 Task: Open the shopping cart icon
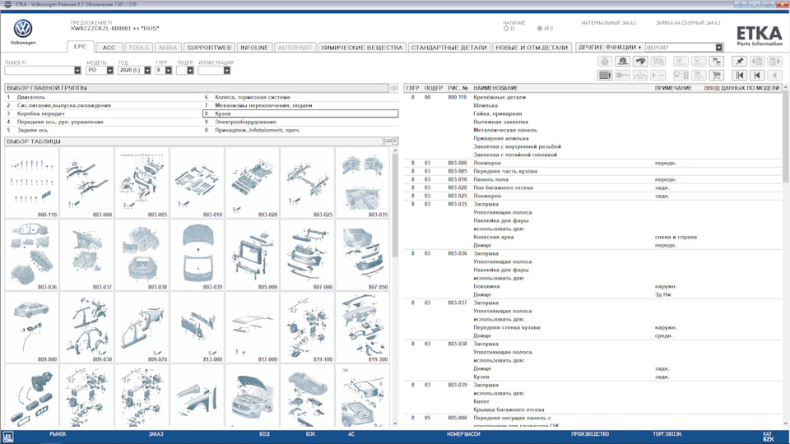click(717, 76)
